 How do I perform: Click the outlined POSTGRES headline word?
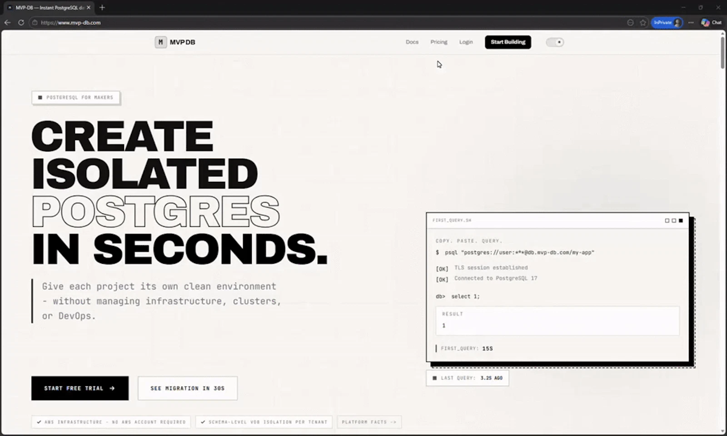coord(156,211)
